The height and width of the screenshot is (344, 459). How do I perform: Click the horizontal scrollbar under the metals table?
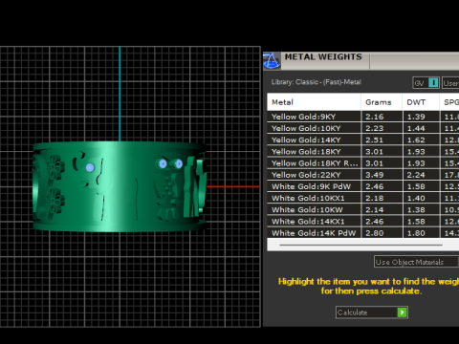pyautogui.click(x=361, y=245)
